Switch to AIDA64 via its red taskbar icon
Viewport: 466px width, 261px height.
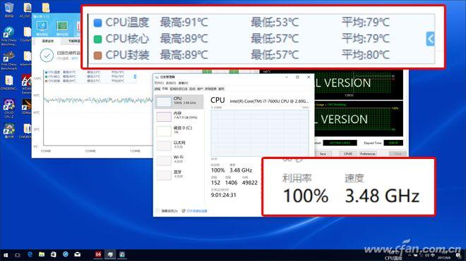98,255
